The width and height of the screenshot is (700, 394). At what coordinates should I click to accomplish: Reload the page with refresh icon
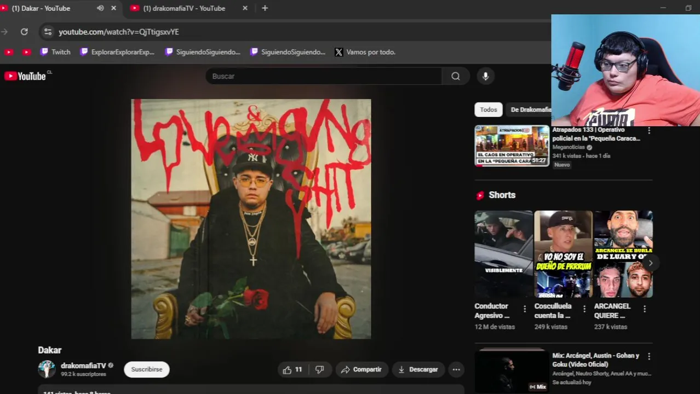point(24,32)
